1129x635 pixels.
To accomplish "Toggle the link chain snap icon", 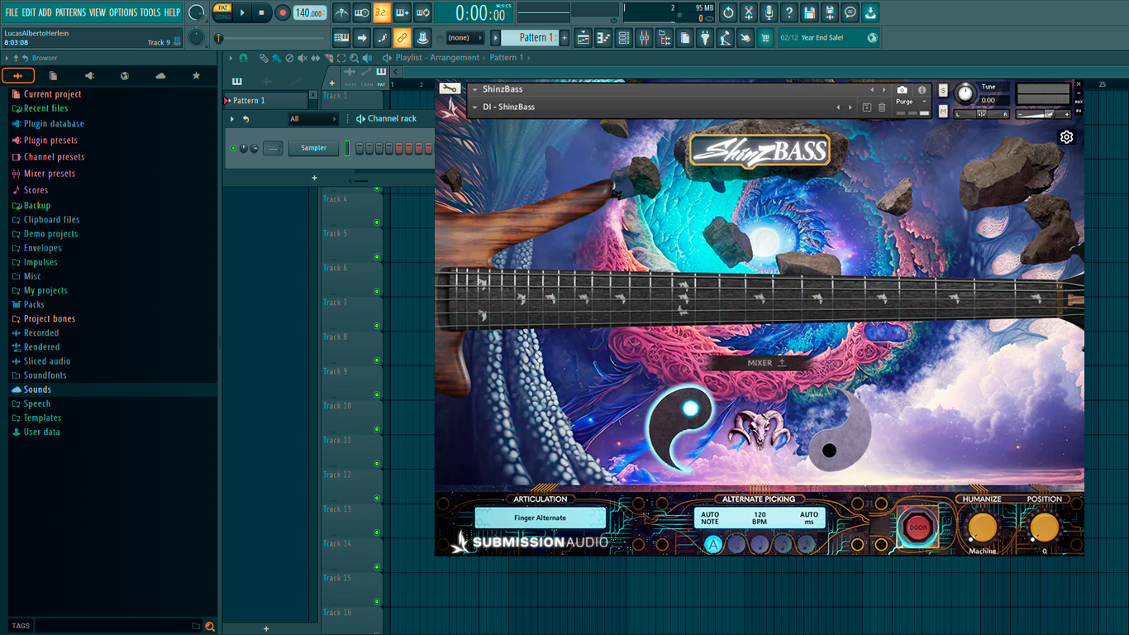I will click(403, 37).
